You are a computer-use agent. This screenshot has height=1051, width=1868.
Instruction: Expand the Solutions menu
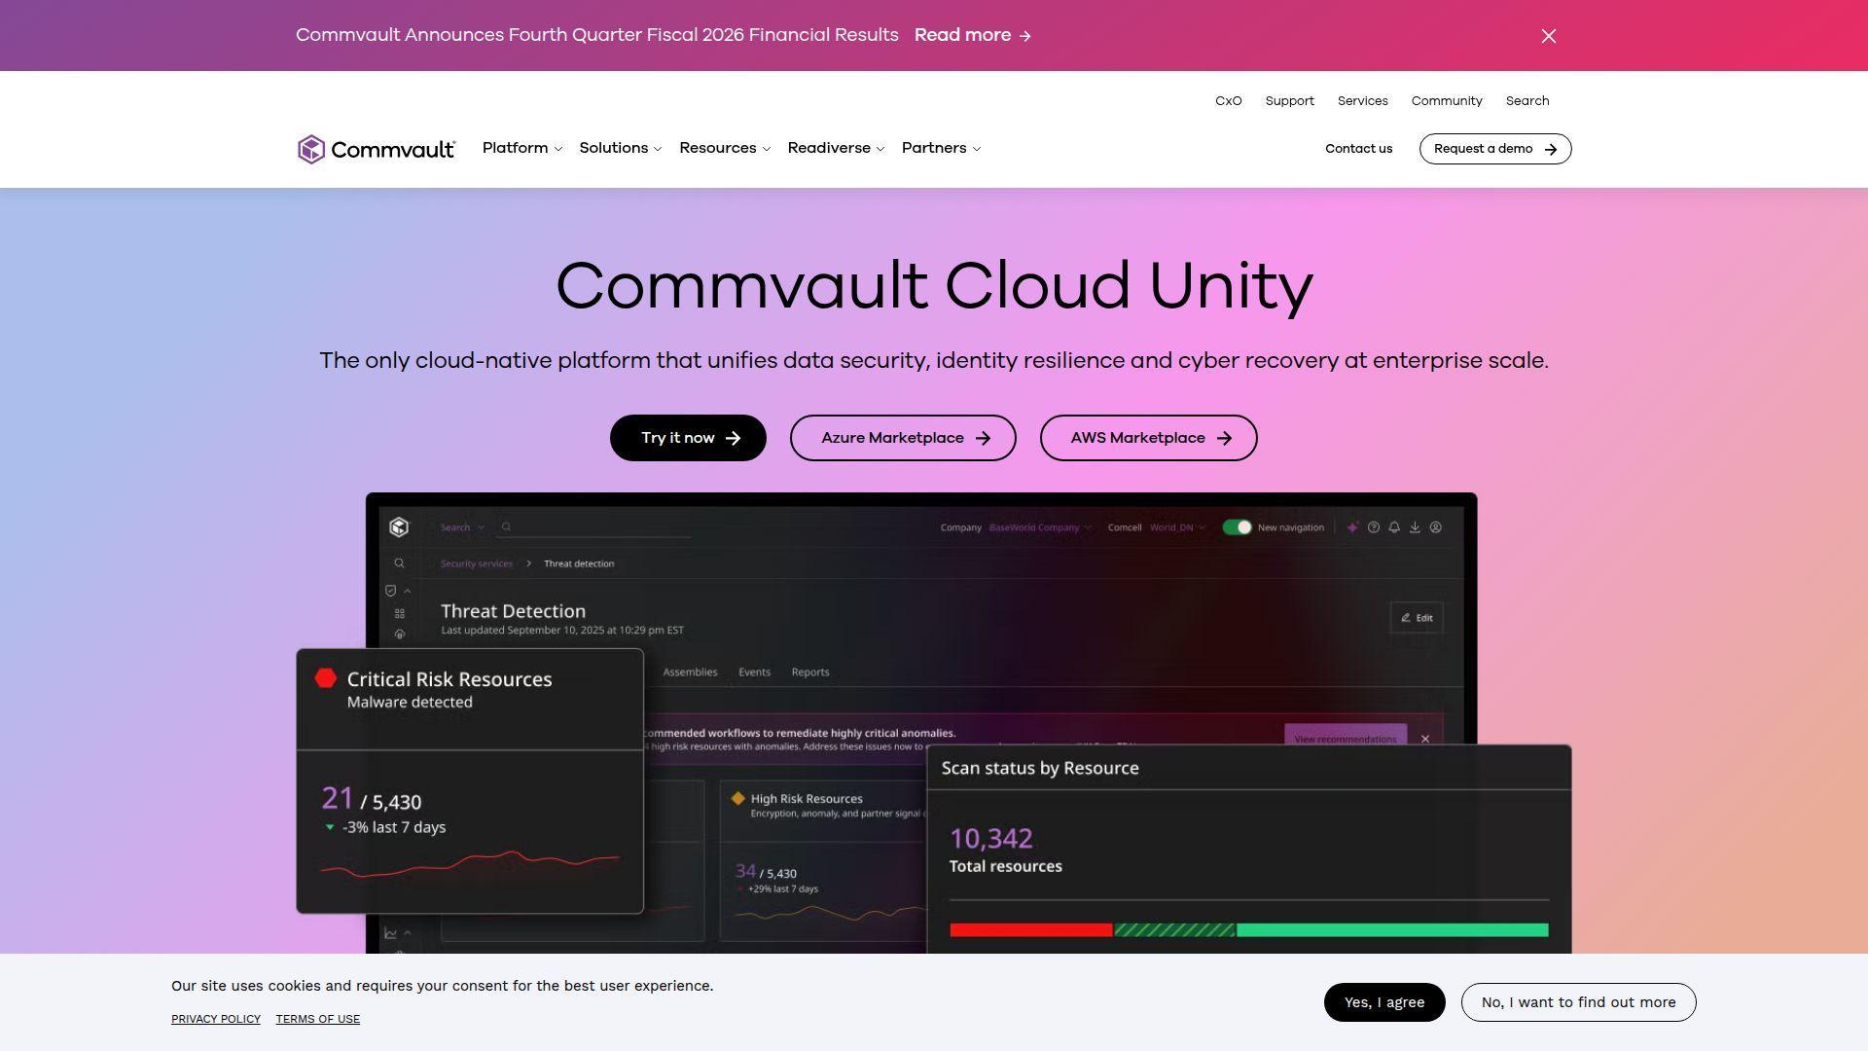pos(621,148)
